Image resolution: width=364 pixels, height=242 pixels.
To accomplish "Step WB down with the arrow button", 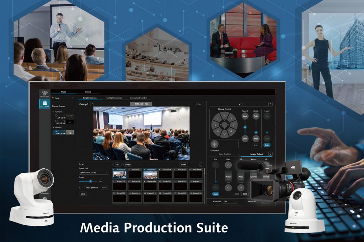I will tap(241, 187).
